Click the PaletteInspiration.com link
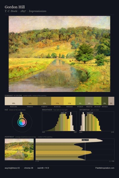 click(x=105, y=168)
